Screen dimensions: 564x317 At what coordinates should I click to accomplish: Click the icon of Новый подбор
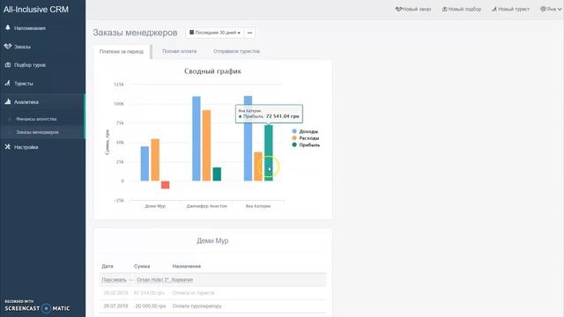pyautogui.click(x=444, y=9)
